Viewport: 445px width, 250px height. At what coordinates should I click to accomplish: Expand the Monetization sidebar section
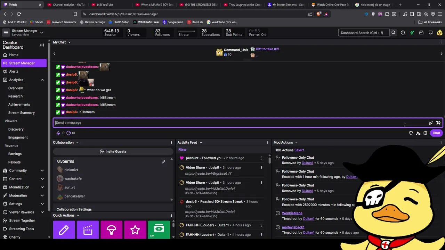pos(42,187)
